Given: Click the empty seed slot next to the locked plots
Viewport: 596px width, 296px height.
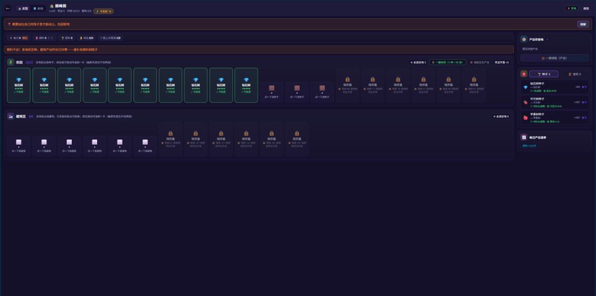Looking at the screenshot, I should pos(322,92).
